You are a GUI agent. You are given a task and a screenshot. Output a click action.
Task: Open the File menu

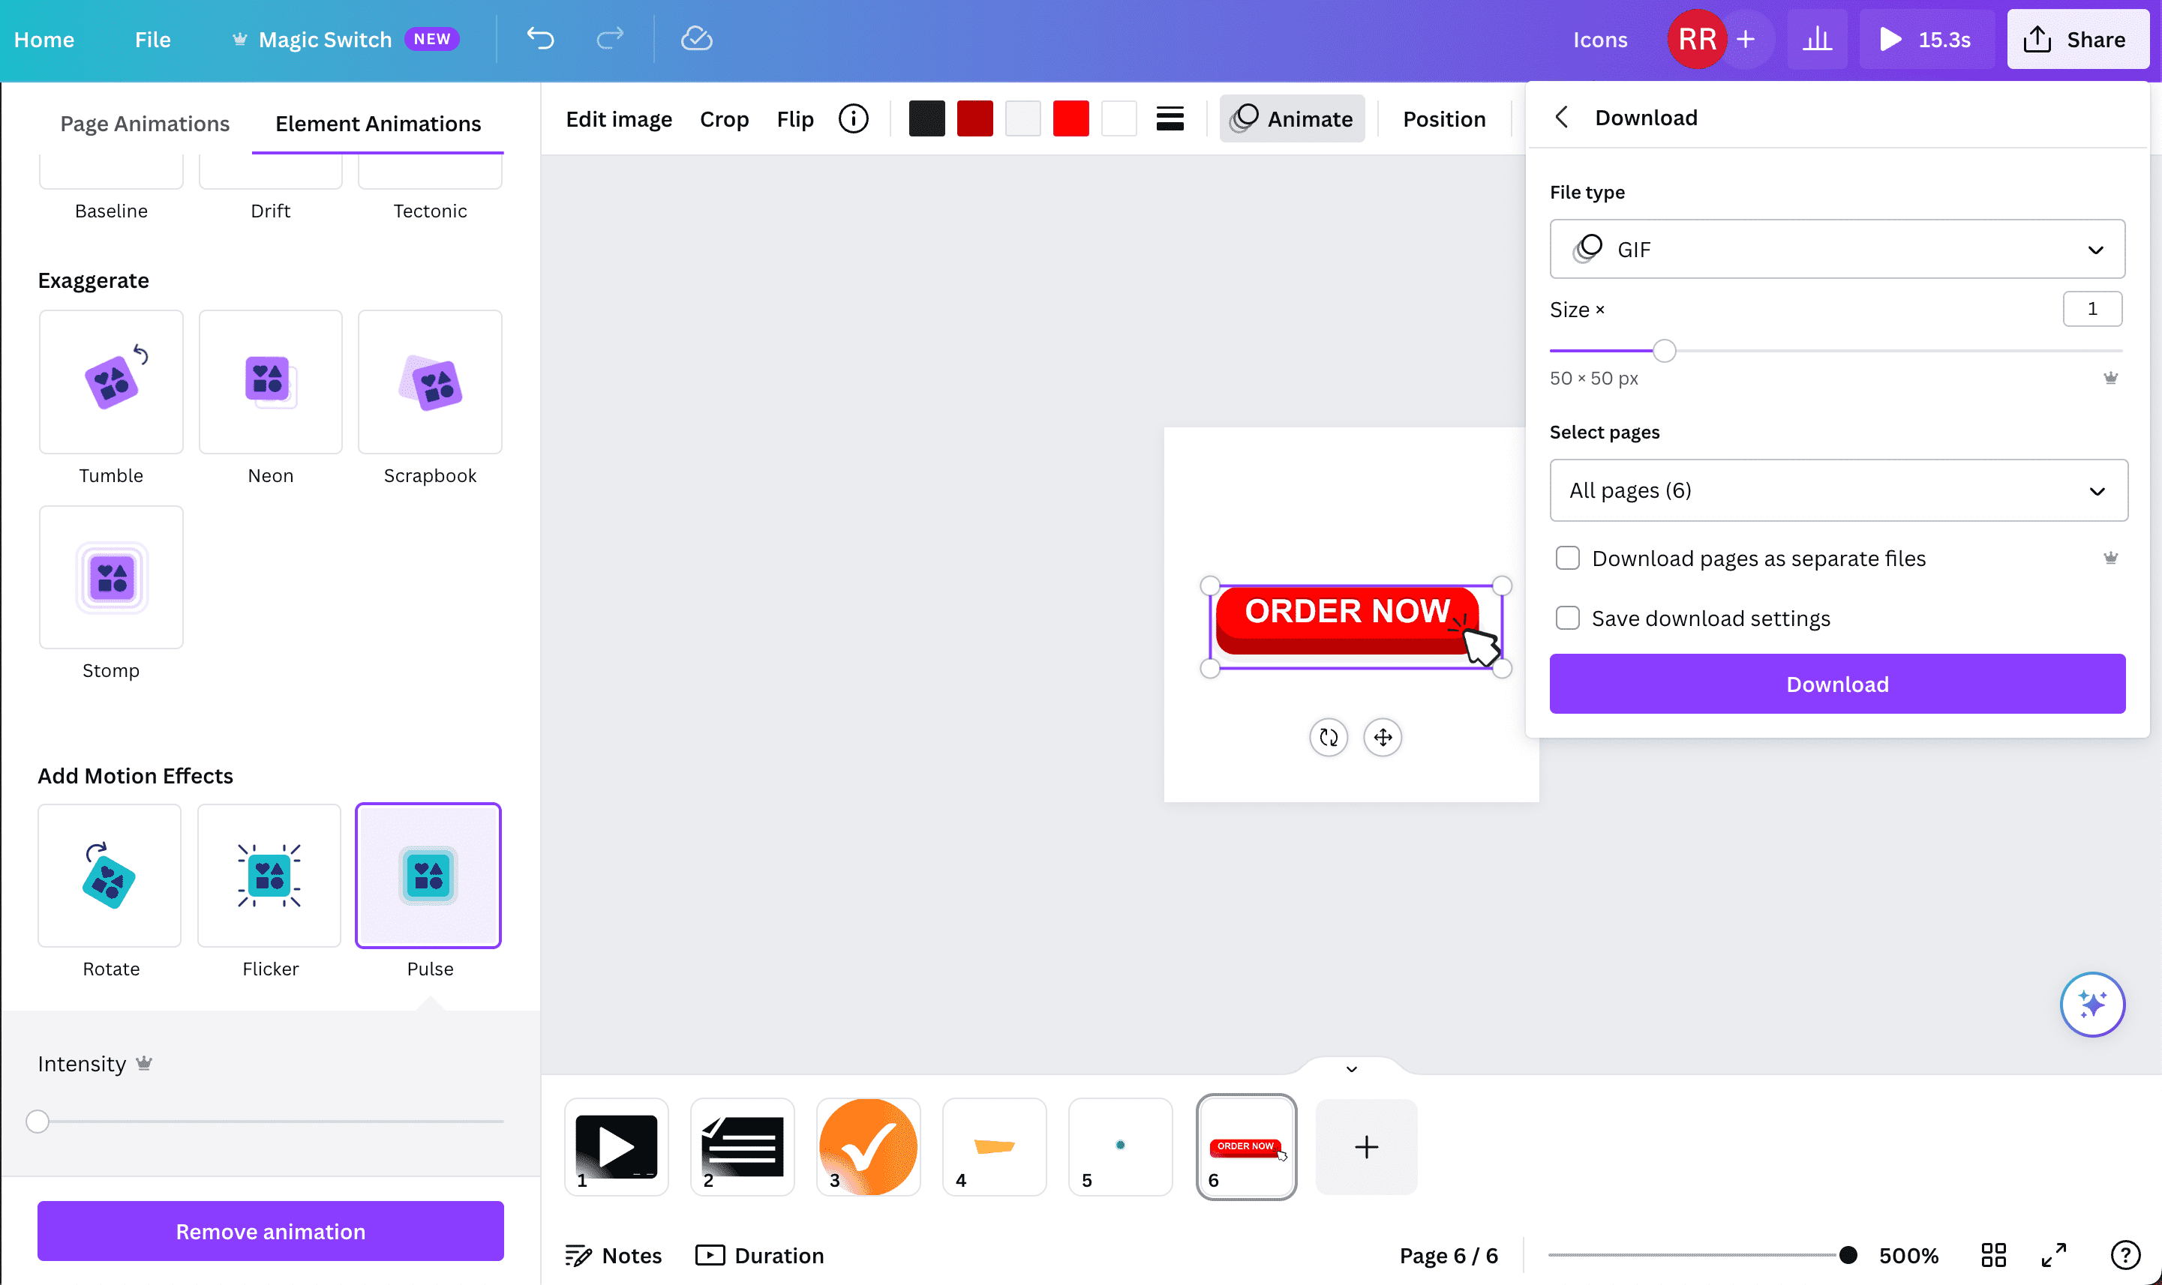click(x=152, y=40)
